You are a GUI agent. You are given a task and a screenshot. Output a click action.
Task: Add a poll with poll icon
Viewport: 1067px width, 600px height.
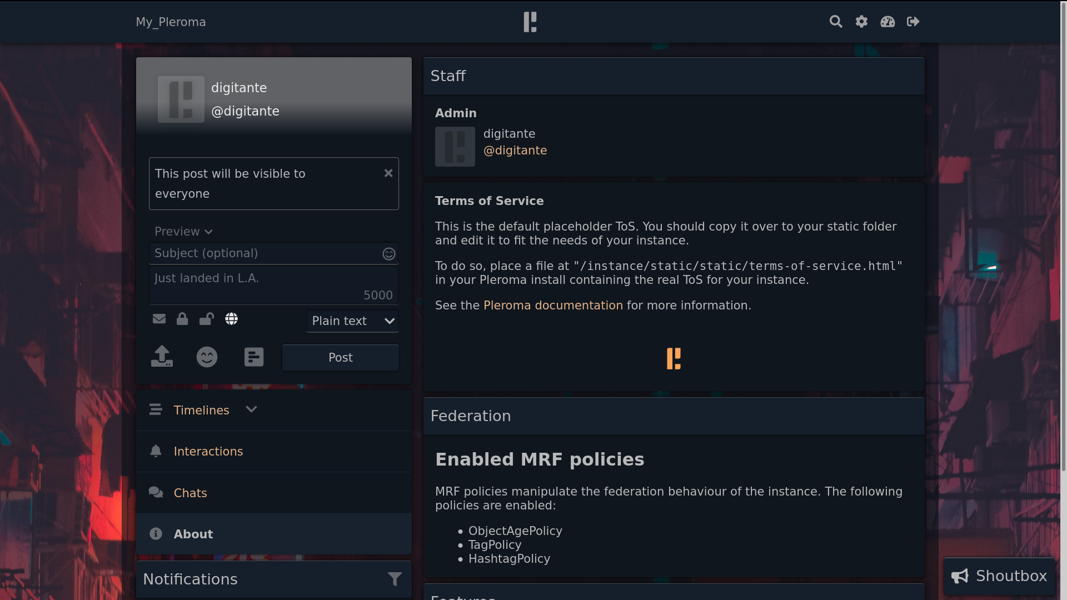254,357
